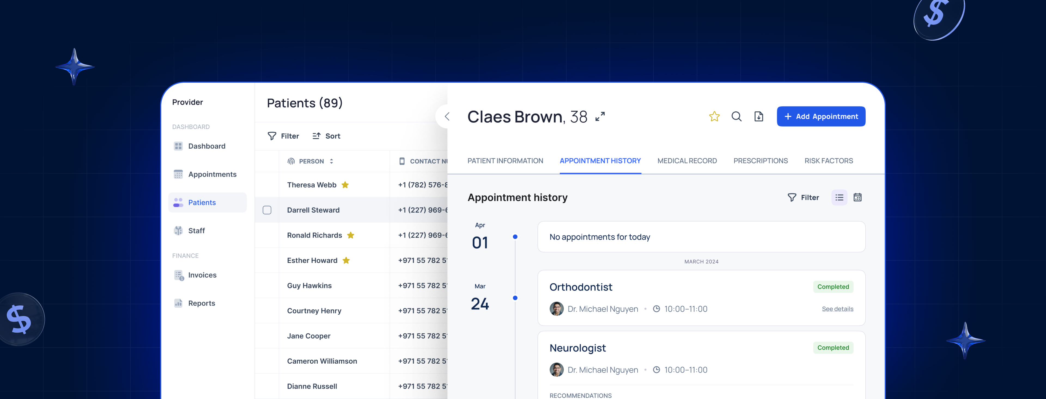Click Dr. Michael Nguyen's avatar in the Neurologist entry
The width and height of the screenshot is (1046, 399).
[556, 370]
